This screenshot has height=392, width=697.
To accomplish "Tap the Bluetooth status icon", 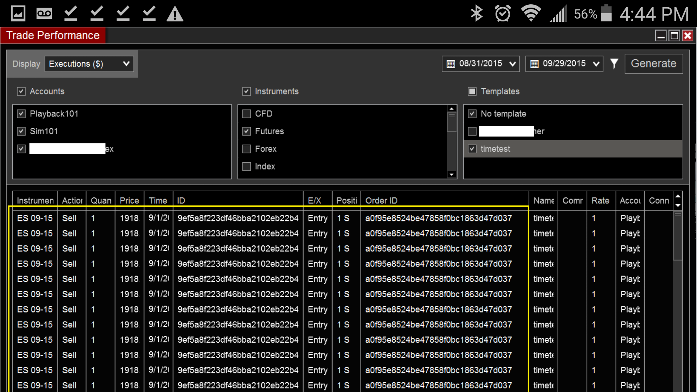I will (x=477, y=14).
